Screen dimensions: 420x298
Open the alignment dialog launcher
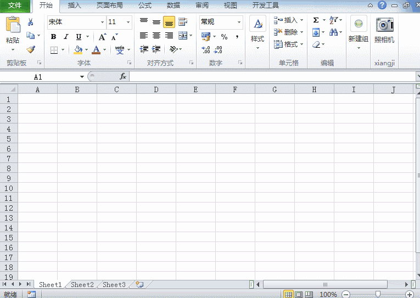tap(191, 63)
